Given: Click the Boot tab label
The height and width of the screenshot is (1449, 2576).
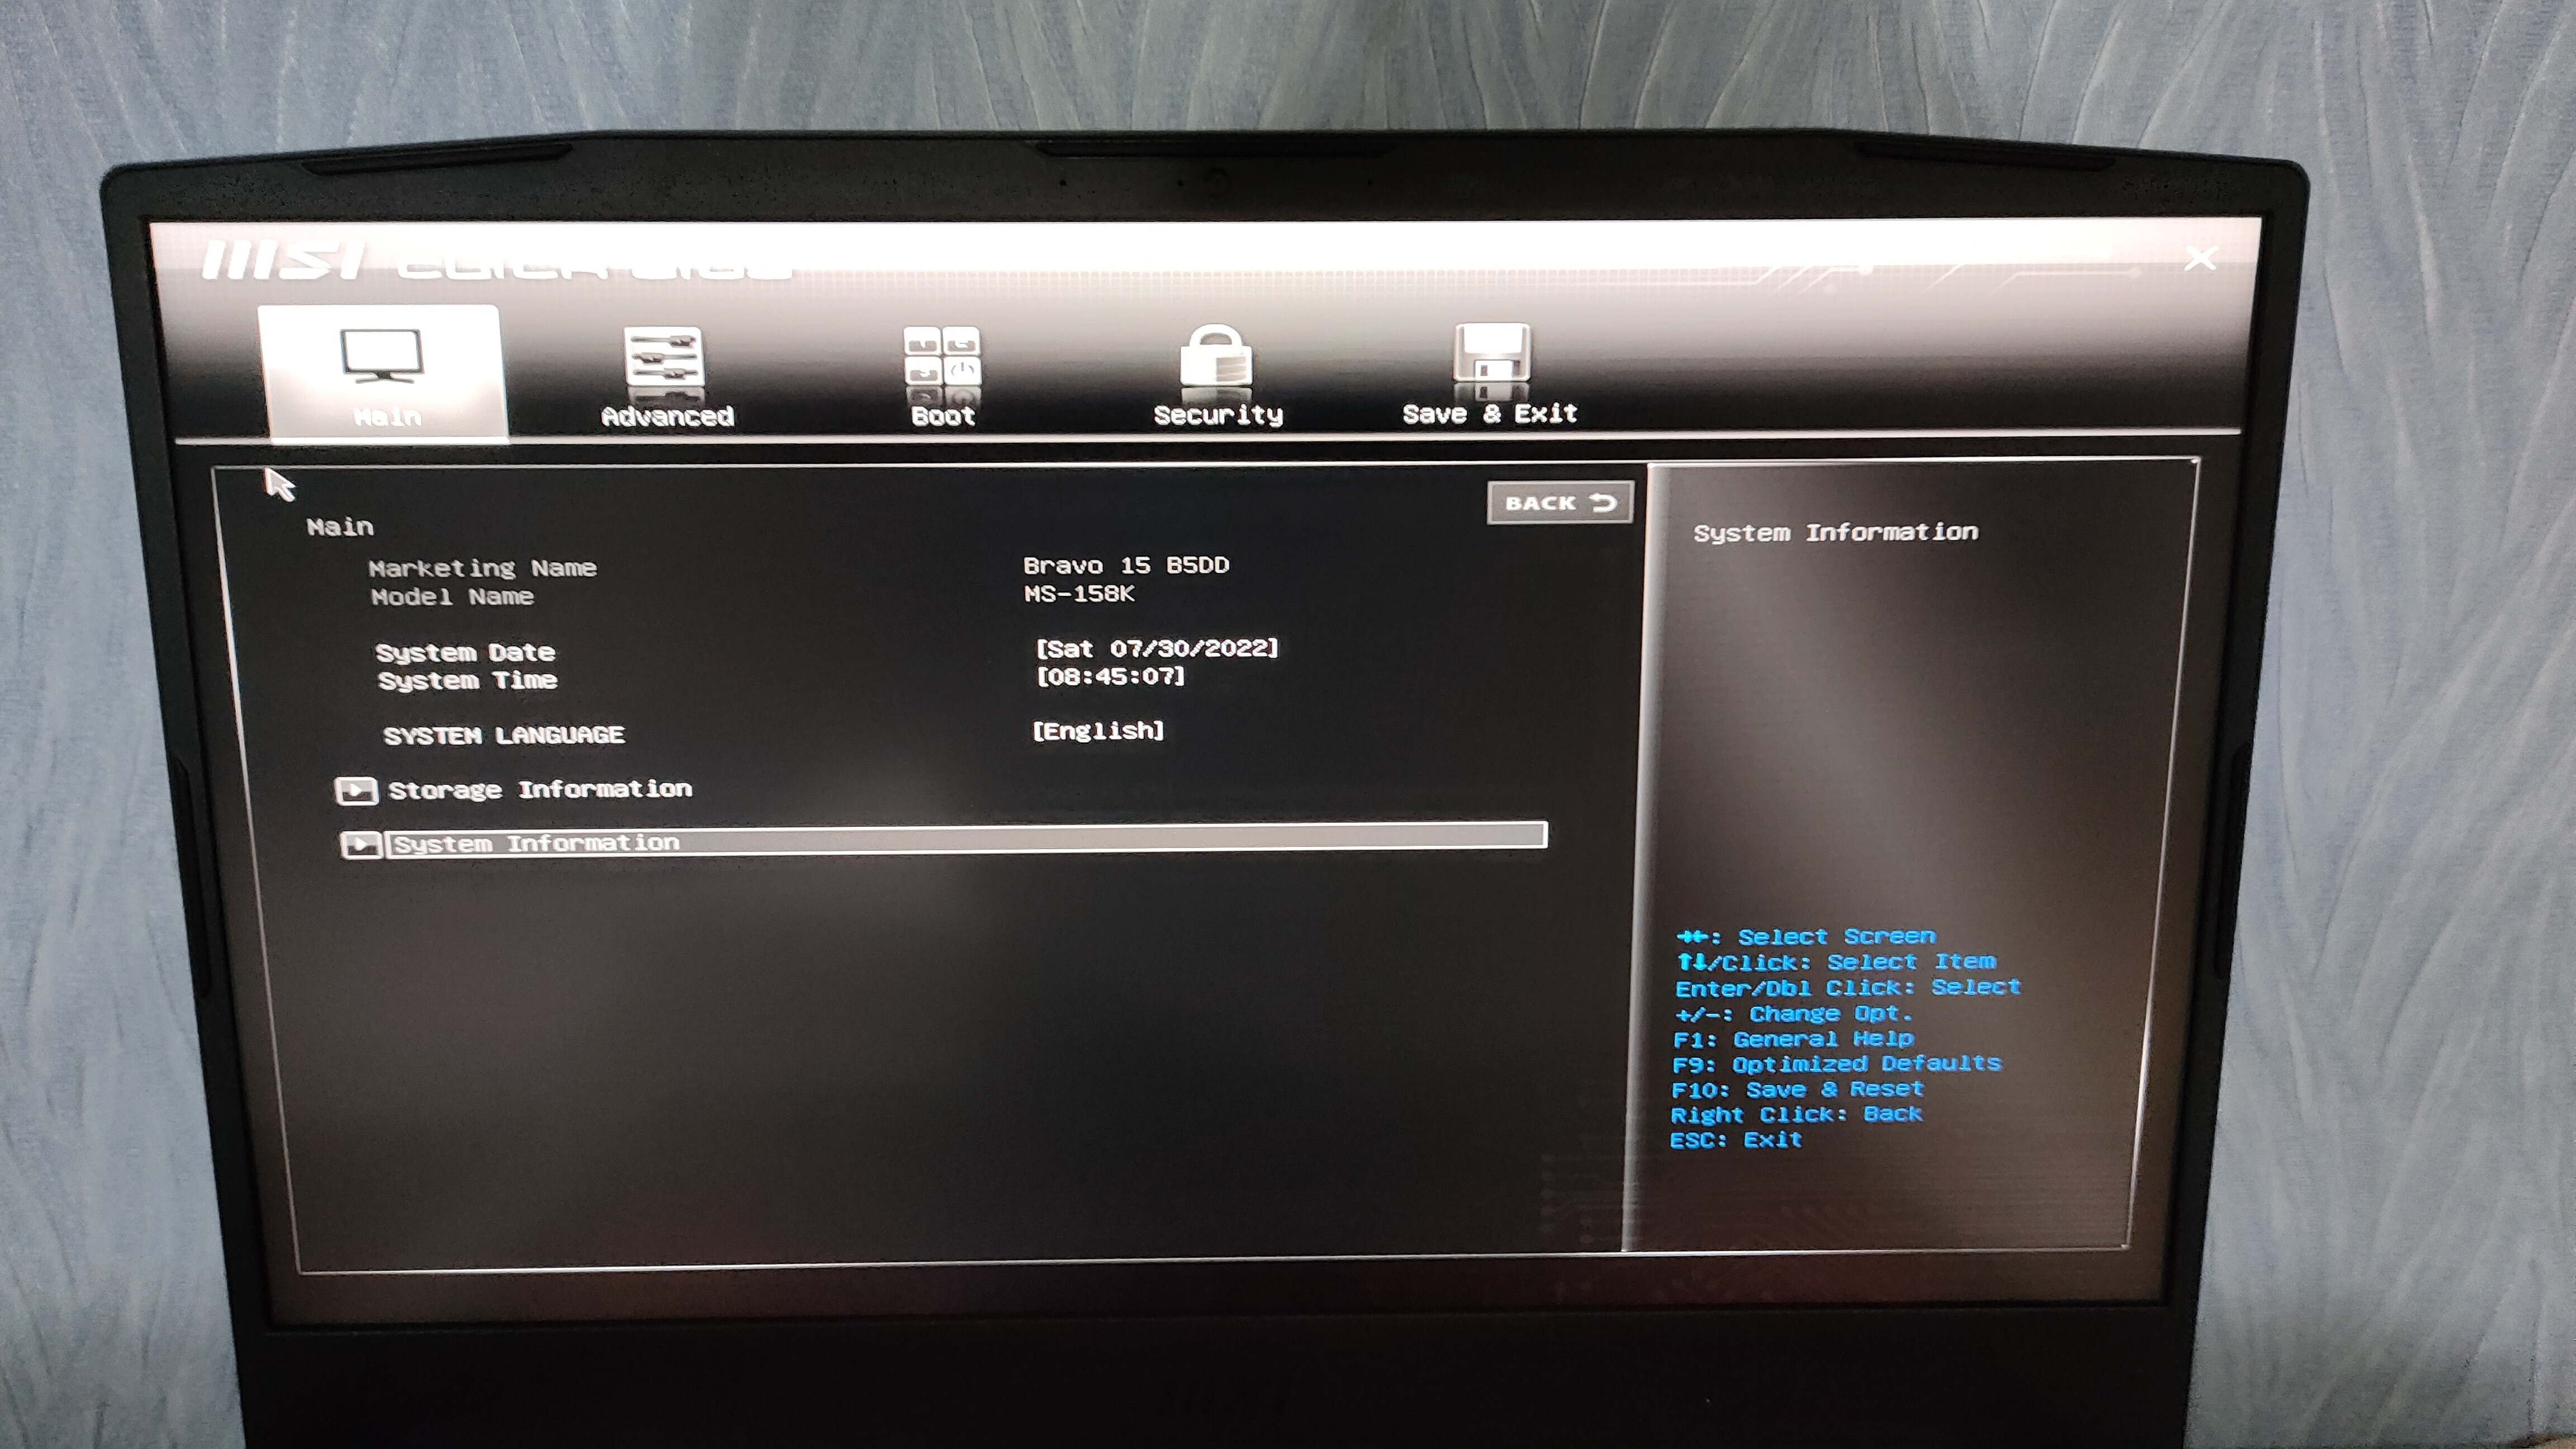Looking at the screenshot, I should point(942,416).
